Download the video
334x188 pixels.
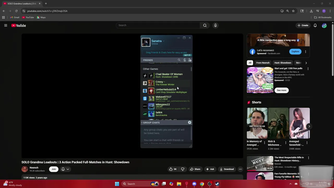pyautogui.click(x=227, y=169)
